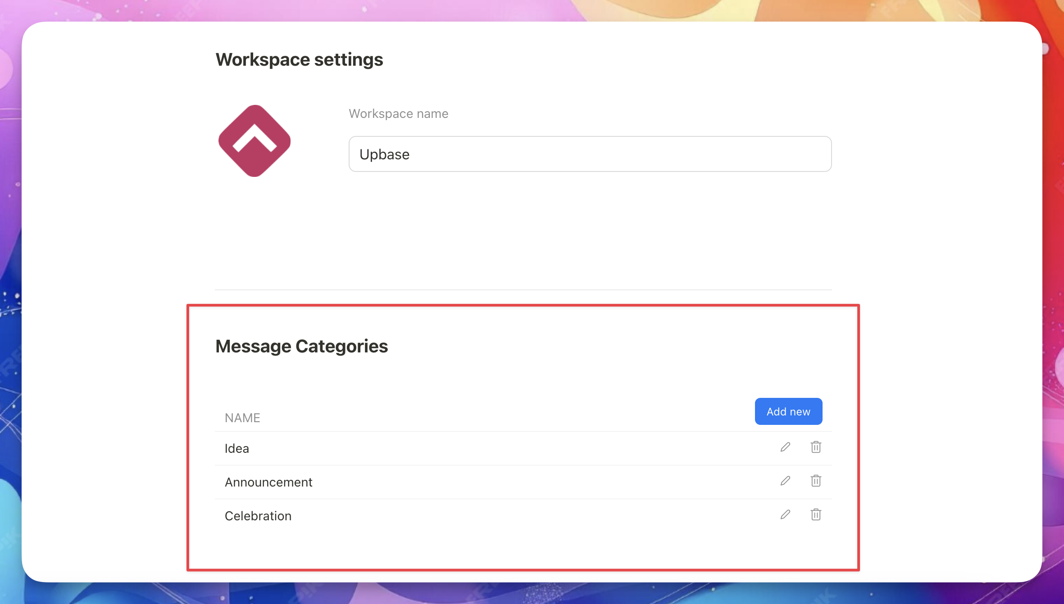Rename Celebration using its pencil icon
Screen dimensions: 1064x604
click(x=785, y=515)
